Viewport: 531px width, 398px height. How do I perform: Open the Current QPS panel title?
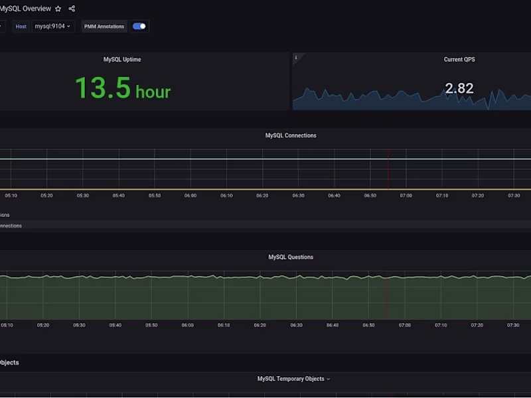(459, 60)
